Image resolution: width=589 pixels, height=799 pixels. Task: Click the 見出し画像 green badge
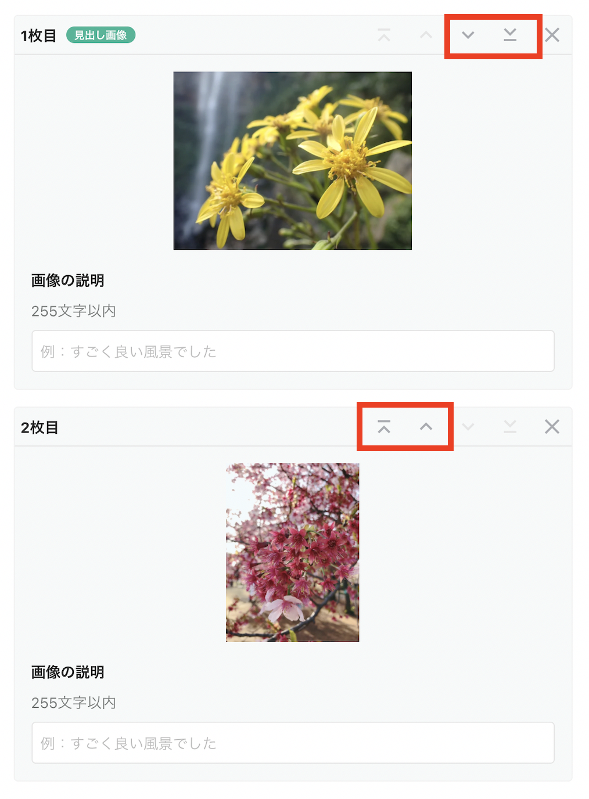click(x=101, y=35)
